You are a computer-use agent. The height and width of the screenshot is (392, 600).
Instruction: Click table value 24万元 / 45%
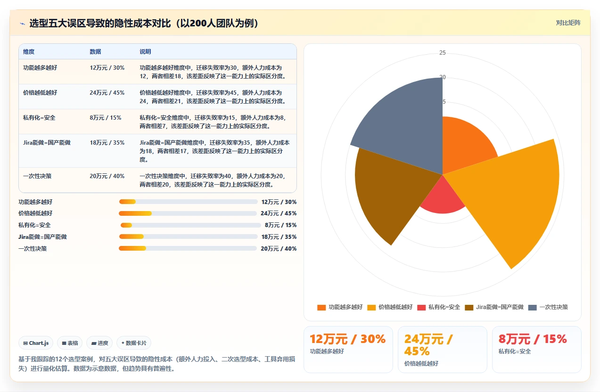(107, 93)
